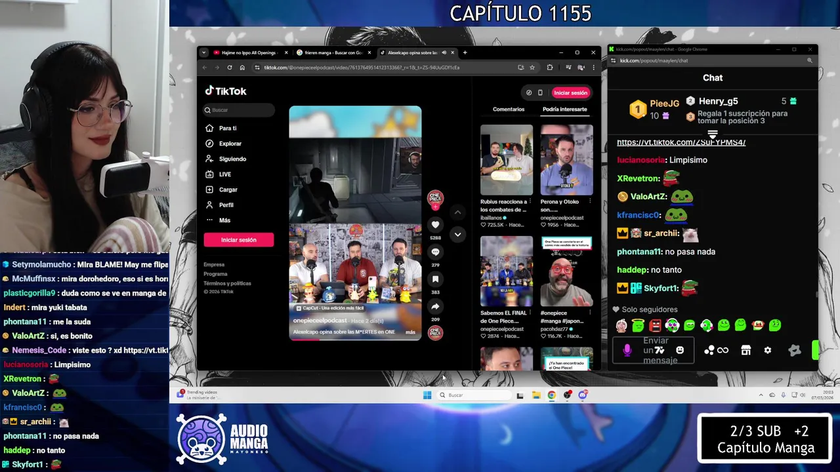Open Términos y políticas footer link

tap(227, 283)
